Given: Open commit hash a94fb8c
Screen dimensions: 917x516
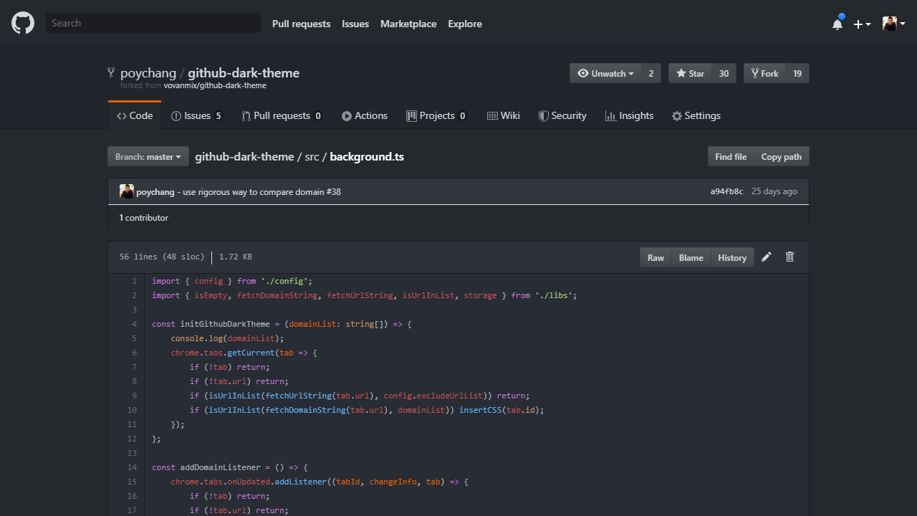Looking at the screenshot, I should click(x=726, y=192).
